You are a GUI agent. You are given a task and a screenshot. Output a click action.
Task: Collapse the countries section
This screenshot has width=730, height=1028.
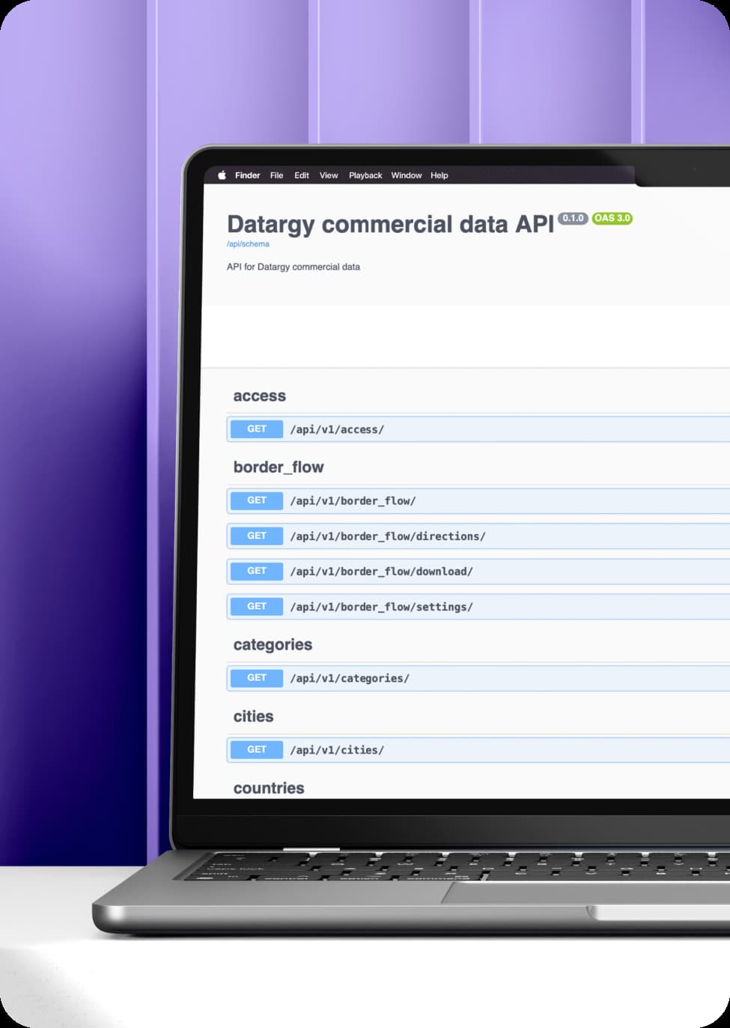click(x=269, y=787)
